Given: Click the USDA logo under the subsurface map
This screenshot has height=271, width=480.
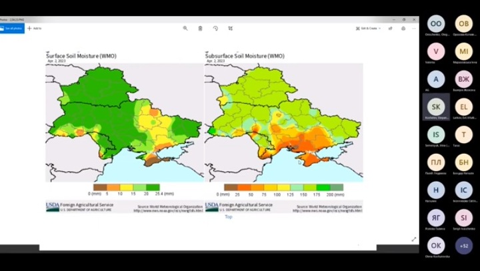Looking at the screenshot, I should 212,207.
